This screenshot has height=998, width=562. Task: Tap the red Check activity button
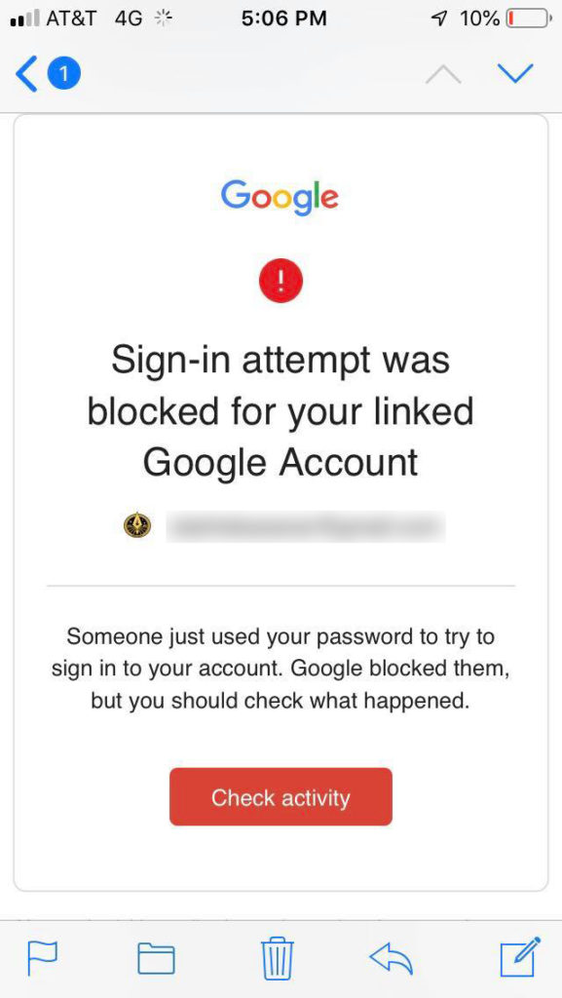pos(281,797)
